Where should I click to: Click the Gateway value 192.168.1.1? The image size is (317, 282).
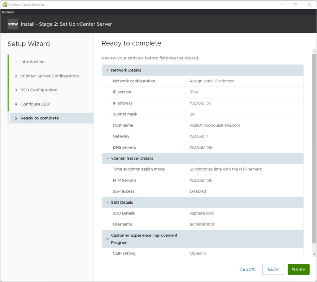tap(198, 136)
